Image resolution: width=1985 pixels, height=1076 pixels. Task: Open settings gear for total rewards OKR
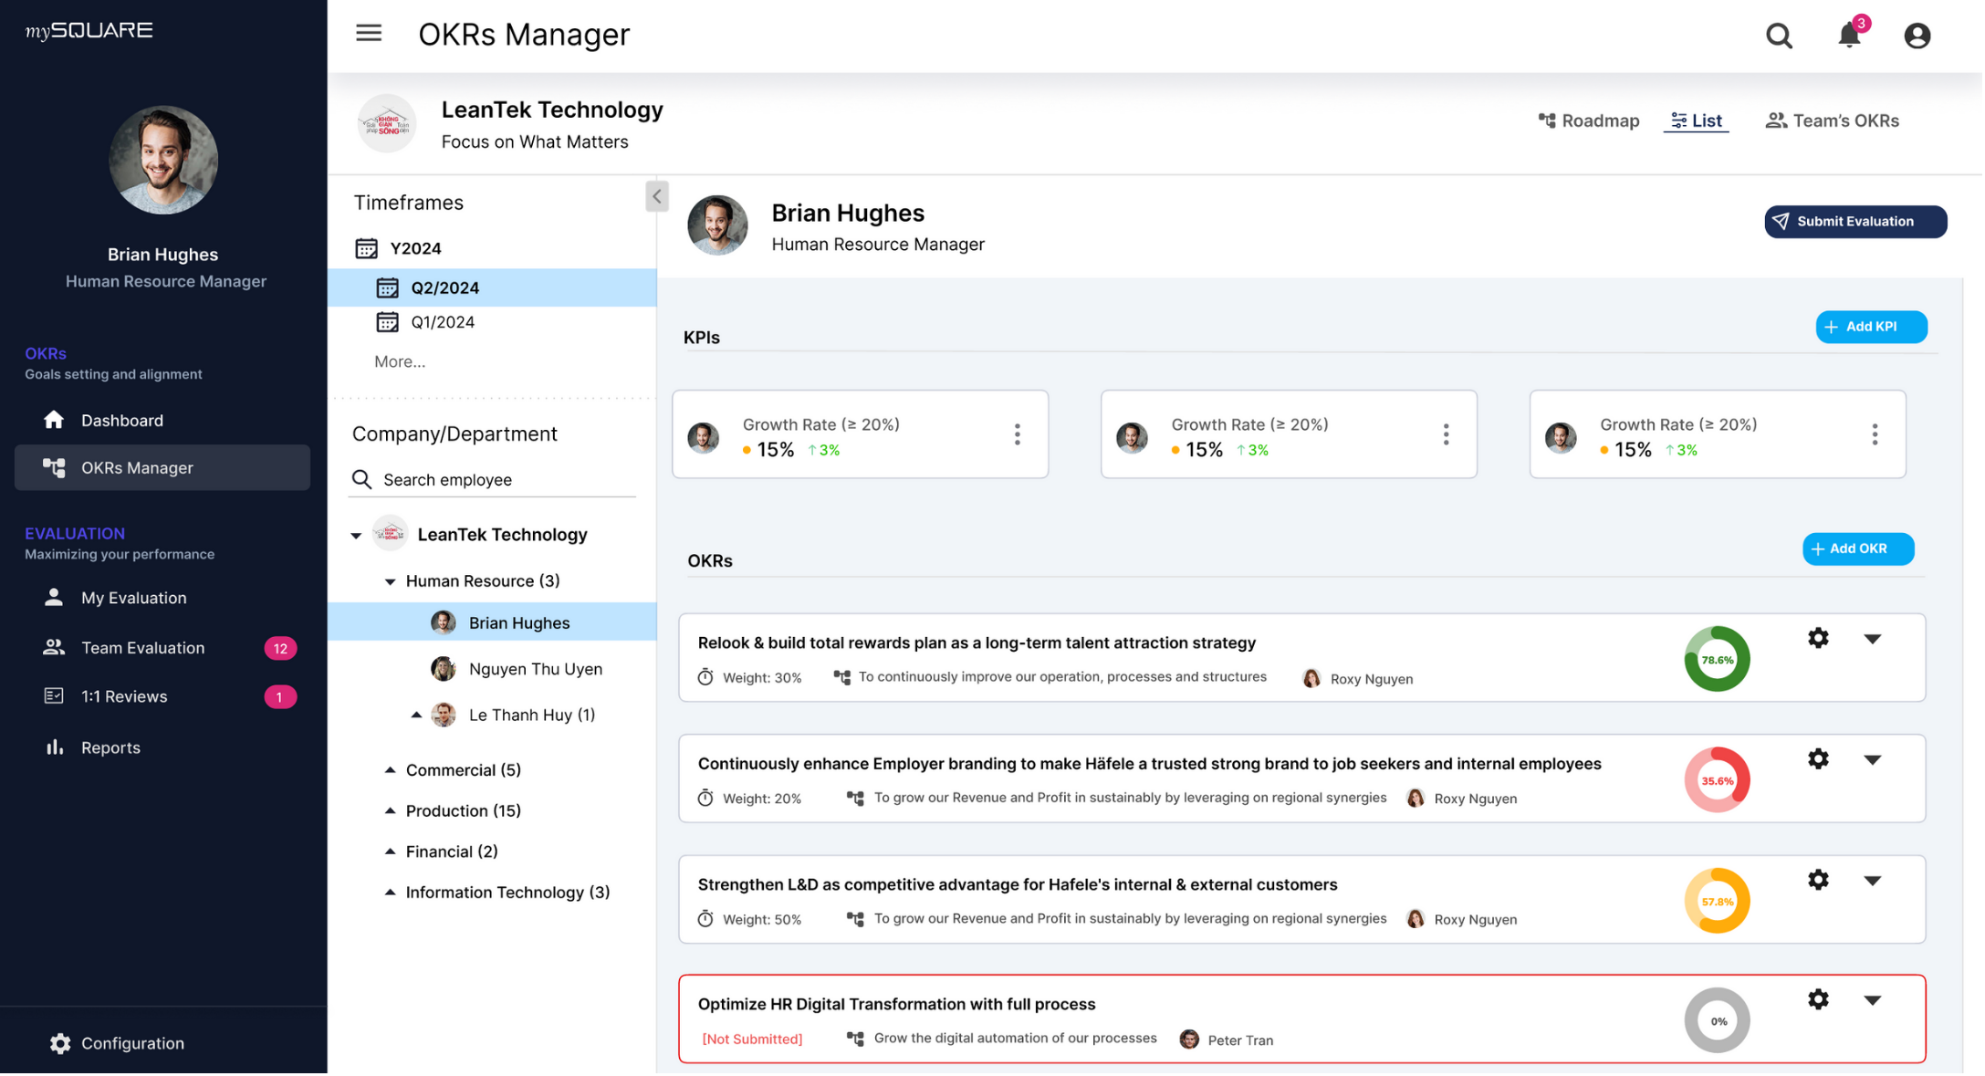click(1818, 638)
